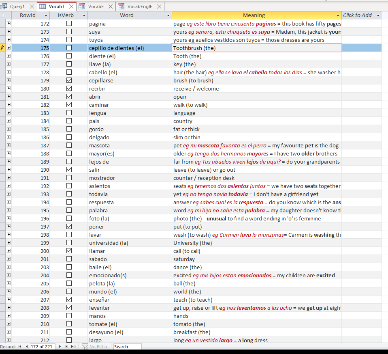Viewport: 388px width, 354px height.
Task: Click the meaning cell 'University (the)'
Action: click(257, 243)
